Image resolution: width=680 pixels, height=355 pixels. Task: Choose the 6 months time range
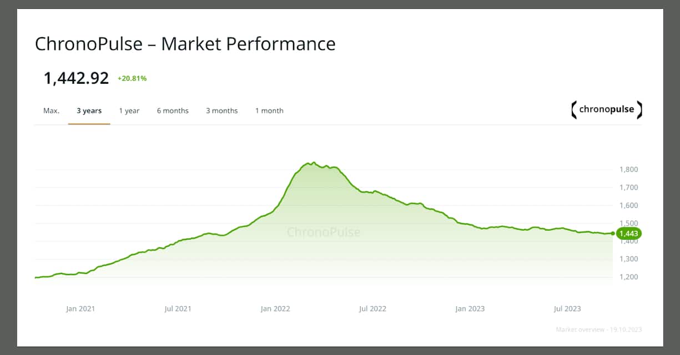173,111
